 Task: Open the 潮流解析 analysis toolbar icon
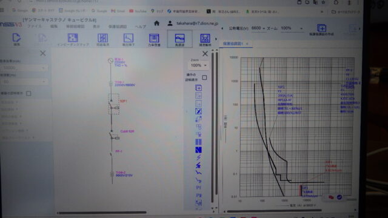(205, 39)
